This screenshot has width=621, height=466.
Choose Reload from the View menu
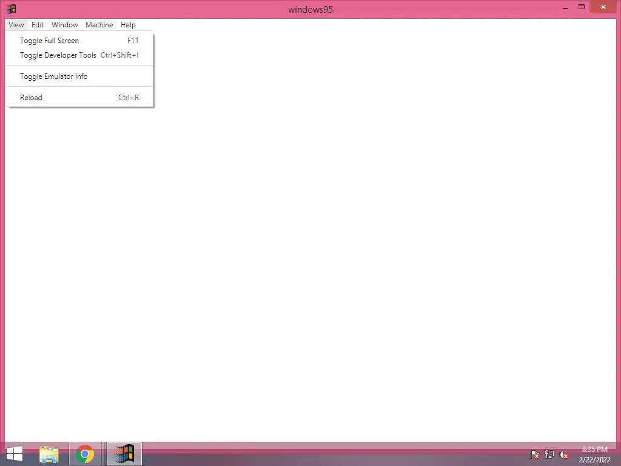(79, 98)
